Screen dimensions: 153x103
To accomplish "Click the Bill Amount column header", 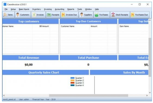I will tap(44, 26).
